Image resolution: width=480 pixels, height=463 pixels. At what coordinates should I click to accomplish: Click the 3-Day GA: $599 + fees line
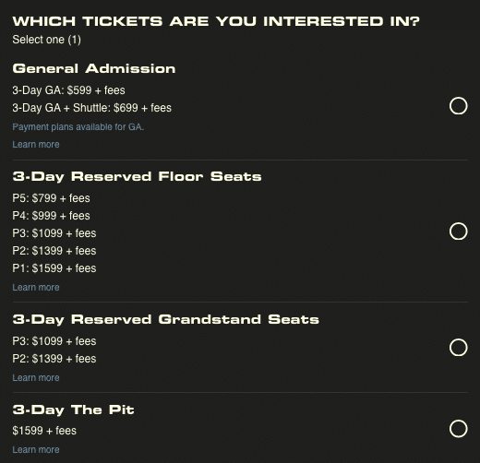[x=68, y=90]
